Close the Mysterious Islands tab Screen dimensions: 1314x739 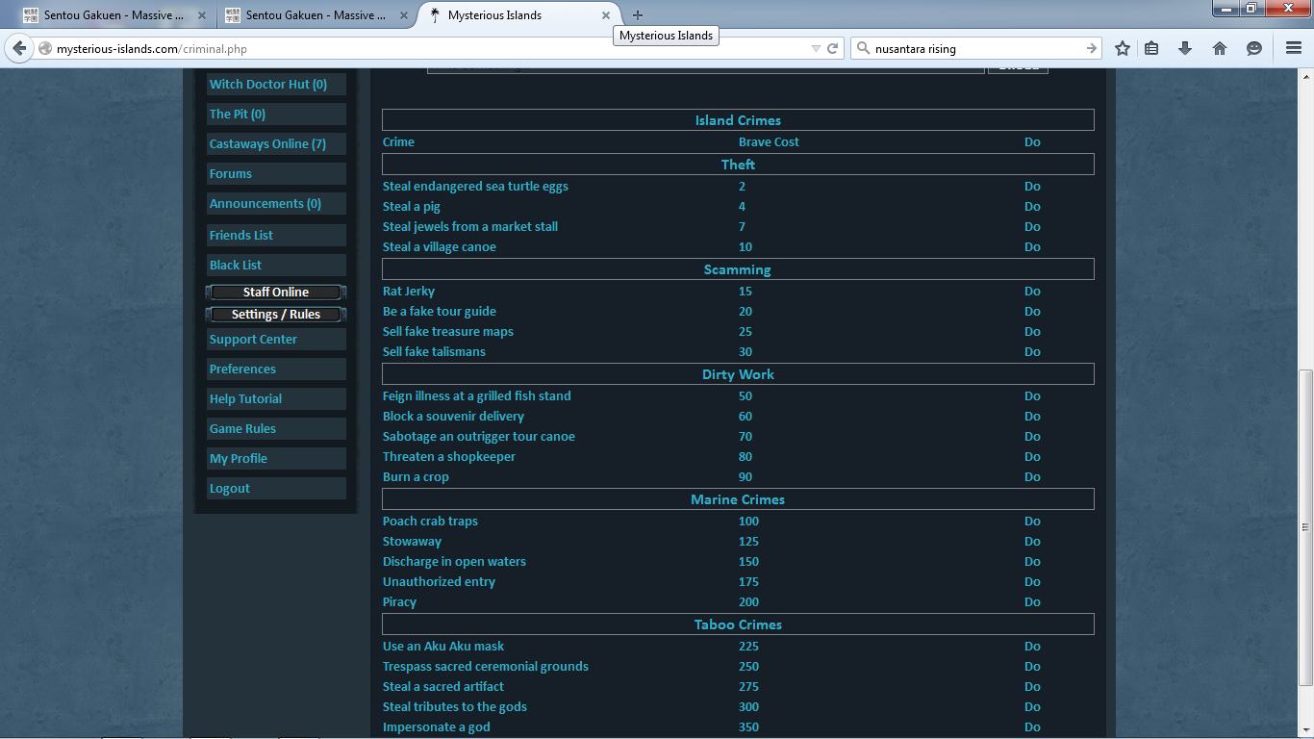pos(606,15)
